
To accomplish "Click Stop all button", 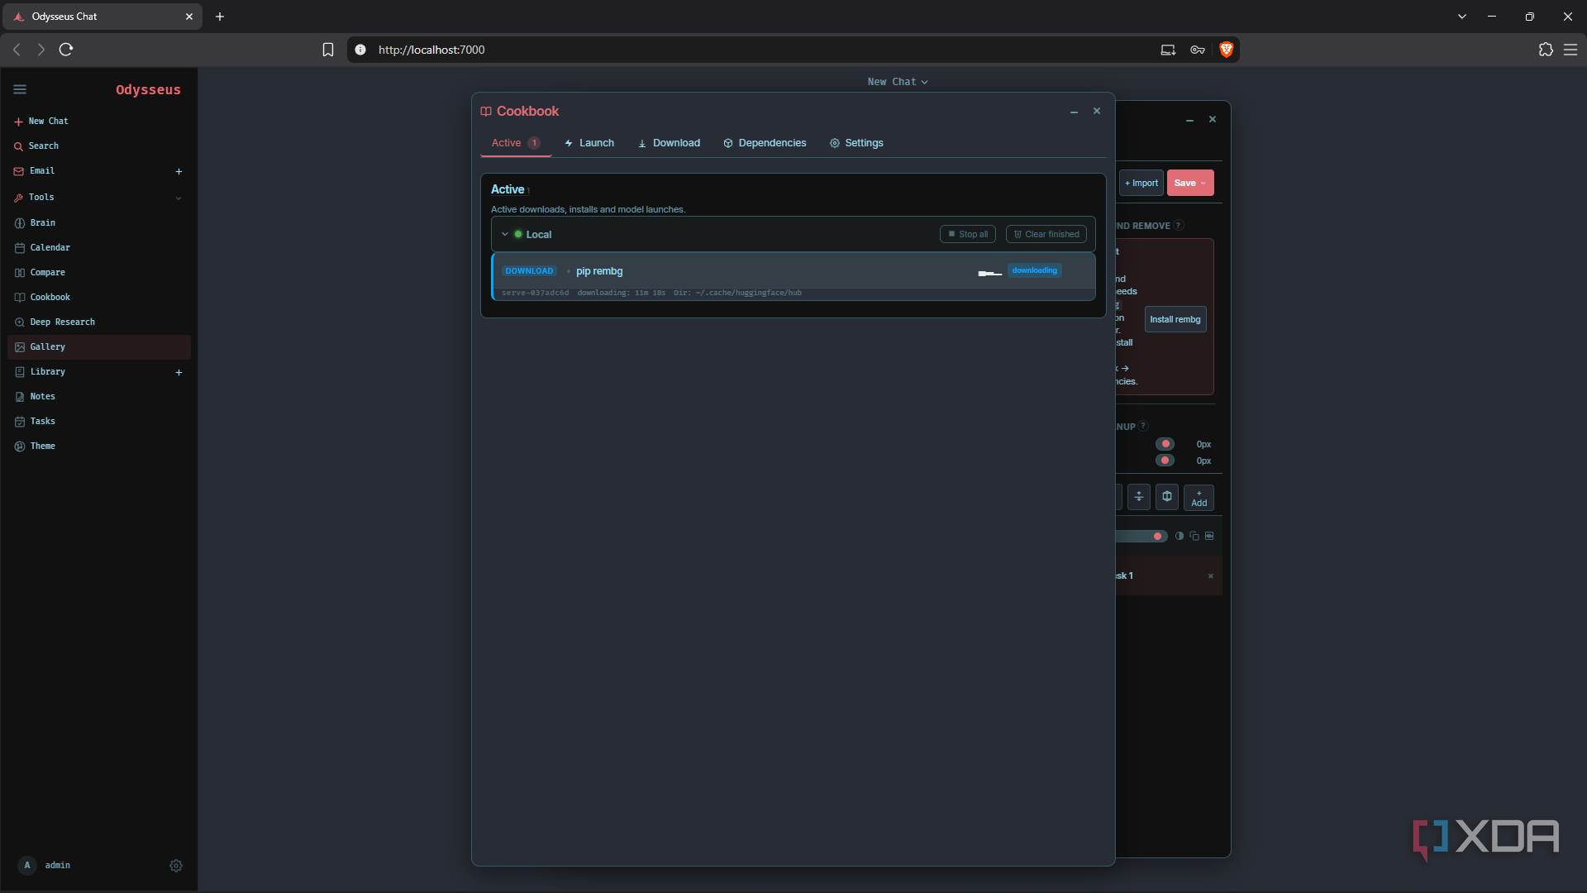I will click(968, 235).
